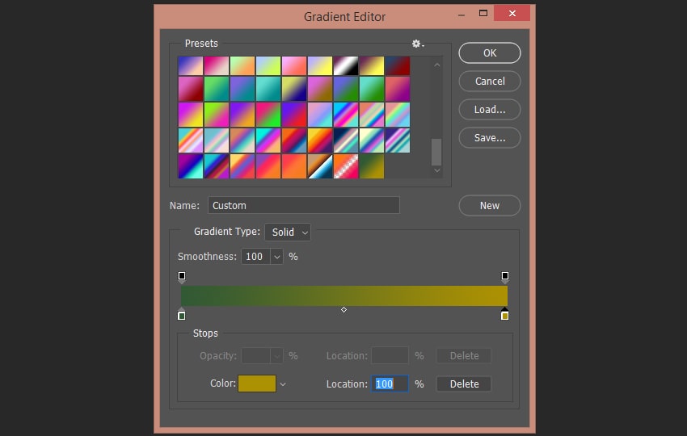Open the olive Color swatch picker
Viewport: 687px width, 436px height.
pyautogui.click(x=257, y=384)
